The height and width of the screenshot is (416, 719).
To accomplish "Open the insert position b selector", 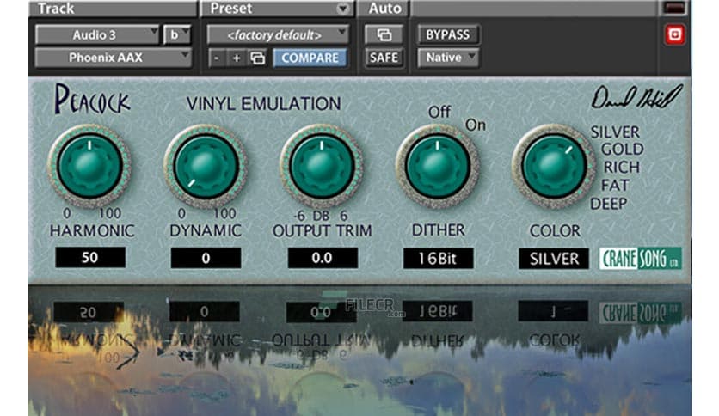I will pyautogui.click(x=178, y=35).
